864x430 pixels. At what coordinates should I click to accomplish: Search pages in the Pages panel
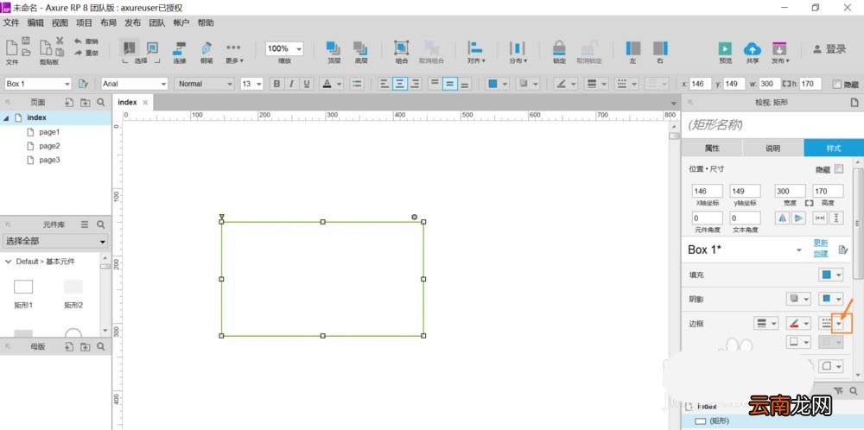click(x=101, y=102)
